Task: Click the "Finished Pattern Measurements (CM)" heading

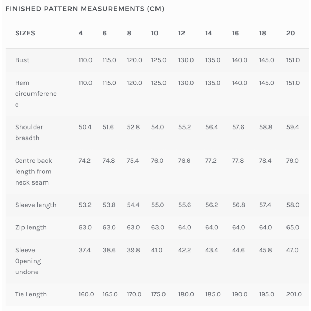Action: [85, 9]
